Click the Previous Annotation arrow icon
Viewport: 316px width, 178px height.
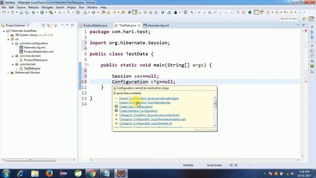point(277,12)
